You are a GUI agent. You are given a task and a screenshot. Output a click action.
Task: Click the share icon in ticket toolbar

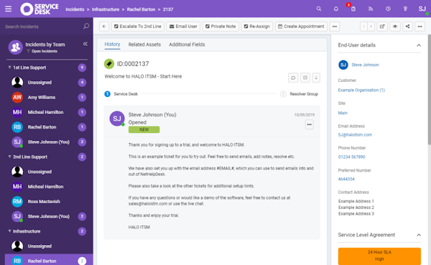click(x=407, y=27)
